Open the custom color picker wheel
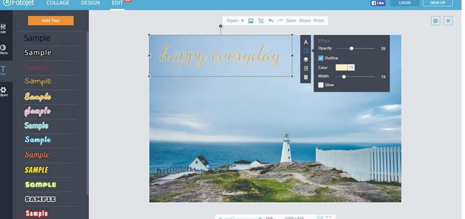Image resolution: width=465 pixels, height=219 pixels. pyautogui.click(x=351, y=67)
